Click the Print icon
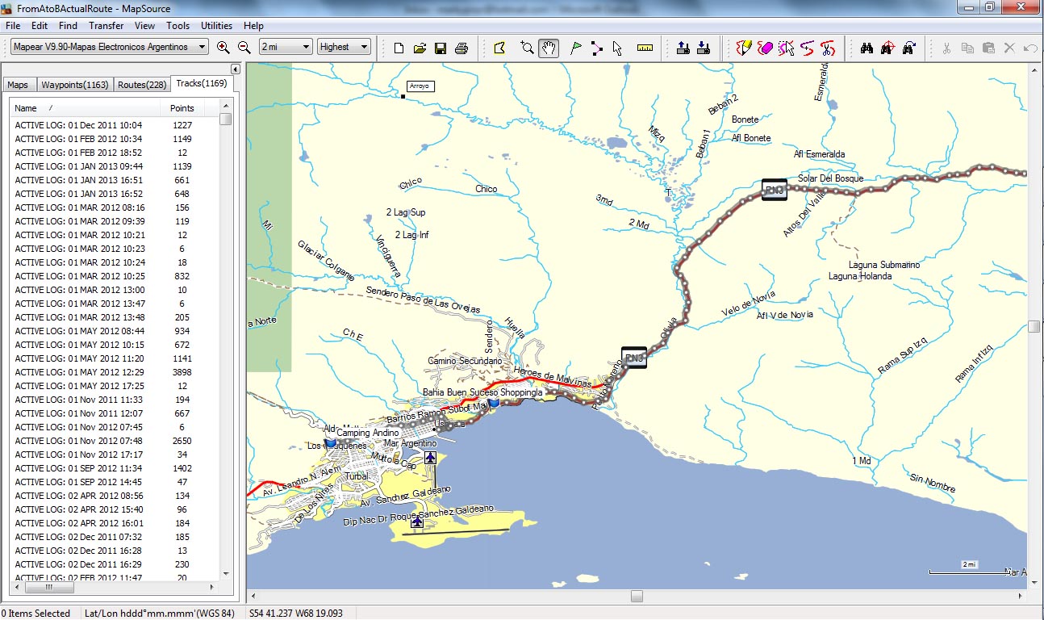This screenshot has height=620, width=1044. 461,48
